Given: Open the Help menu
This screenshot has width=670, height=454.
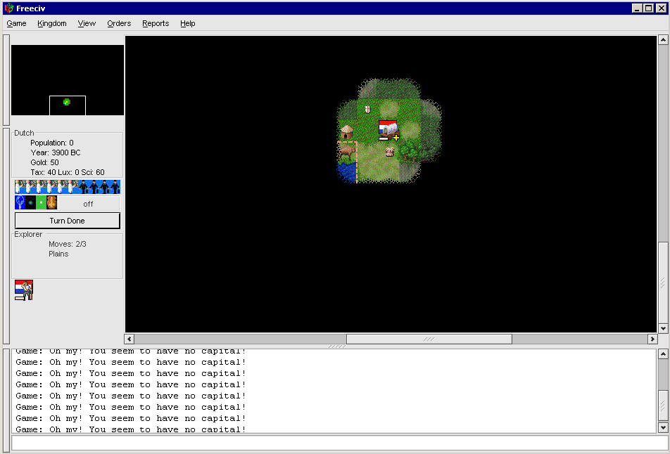Looking at the screenshot, I should click(188, 23).
